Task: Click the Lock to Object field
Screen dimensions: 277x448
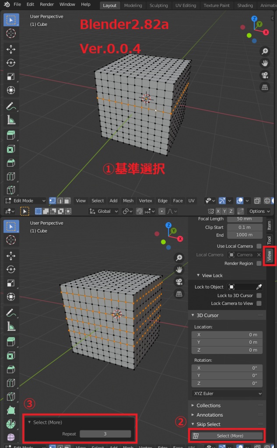Action: click(245, 287)
